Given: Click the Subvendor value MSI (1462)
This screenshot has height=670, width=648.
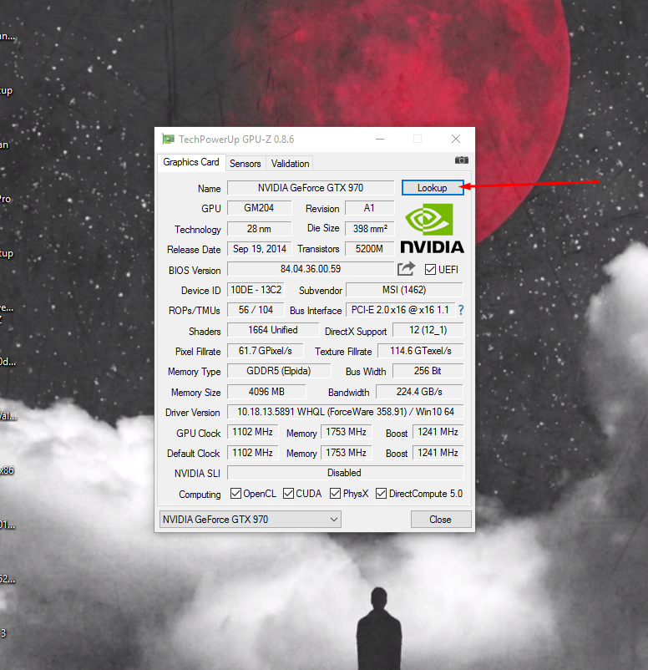Looking at the screenshot, I should 404,290.
